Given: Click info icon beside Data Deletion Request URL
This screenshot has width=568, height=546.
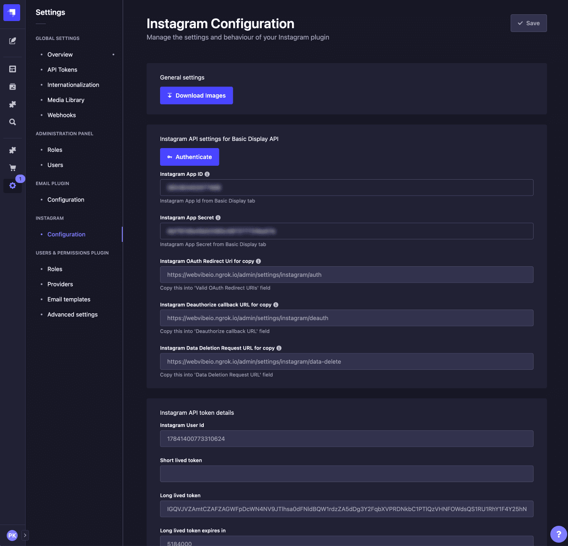Looking at the screenshot, I should point(279,348).
